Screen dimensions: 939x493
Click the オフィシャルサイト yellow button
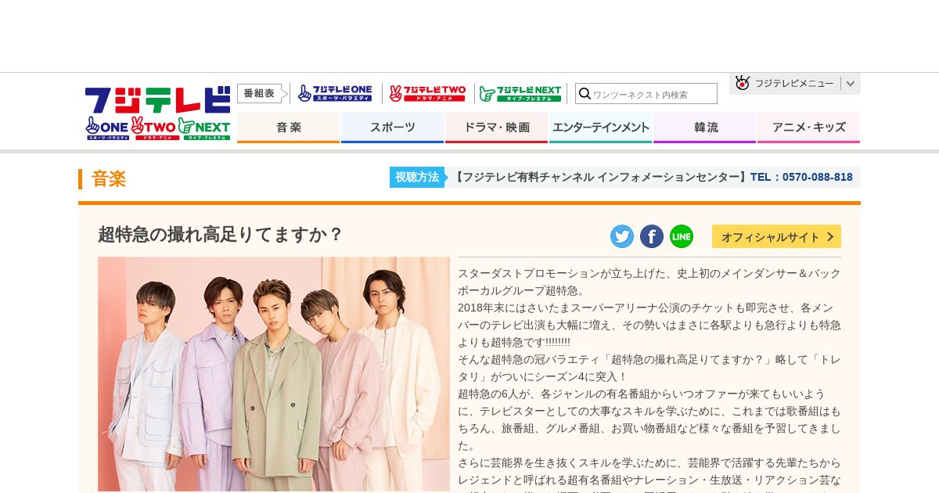776,236
